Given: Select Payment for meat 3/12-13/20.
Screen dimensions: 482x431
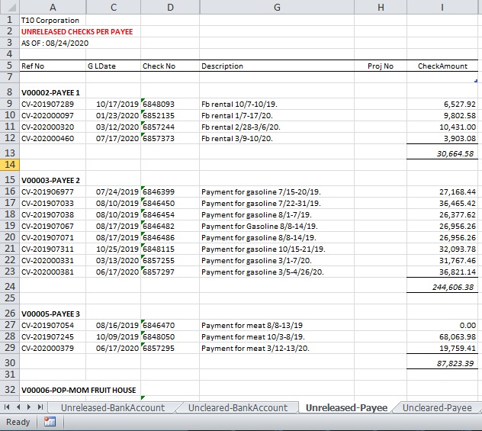Looking at the screenshot, I should pos(277,348).
